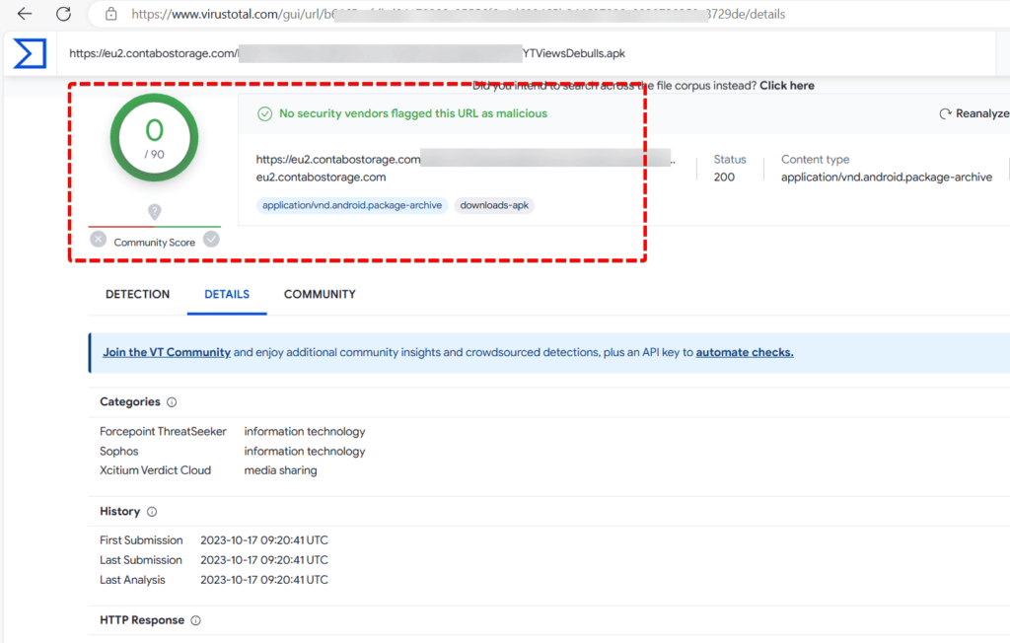Image resolution: width=1010 pixels, height=643 pixels.
Task: Open the 'Join the VT Community' link
Action: (x=167, y=352)
